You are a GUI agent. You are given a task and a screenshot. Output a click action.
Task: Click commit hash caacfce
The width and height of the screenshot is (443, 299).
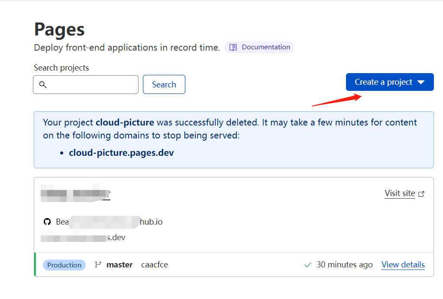coord(155,265)
